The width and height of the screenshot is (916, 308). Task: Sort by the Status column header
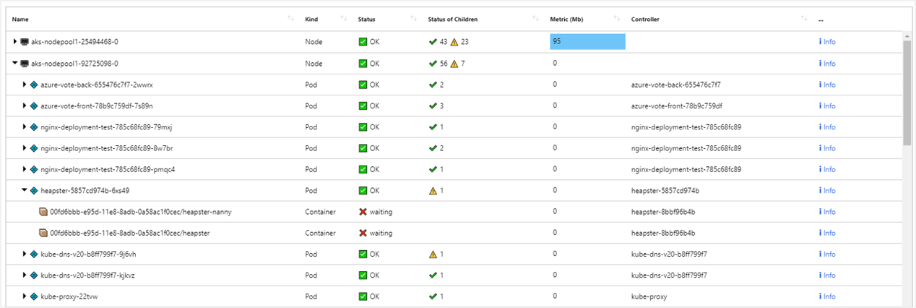366,19
